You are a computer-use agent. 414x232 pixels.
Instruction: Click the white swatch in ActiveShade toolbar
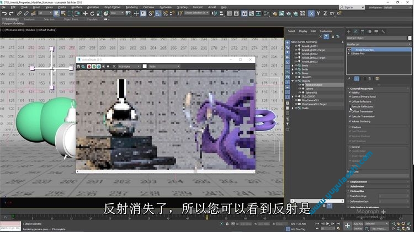point(145,67)
